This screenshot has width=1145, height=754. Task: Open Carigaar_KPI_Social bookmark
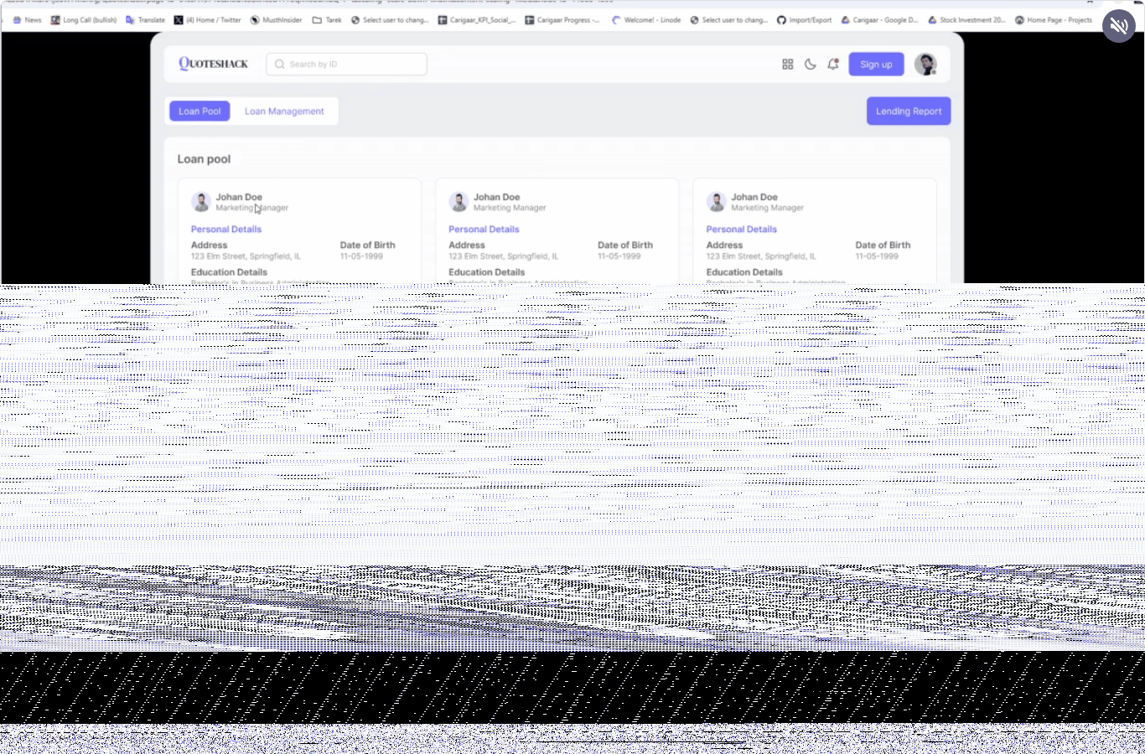[477, 20]
